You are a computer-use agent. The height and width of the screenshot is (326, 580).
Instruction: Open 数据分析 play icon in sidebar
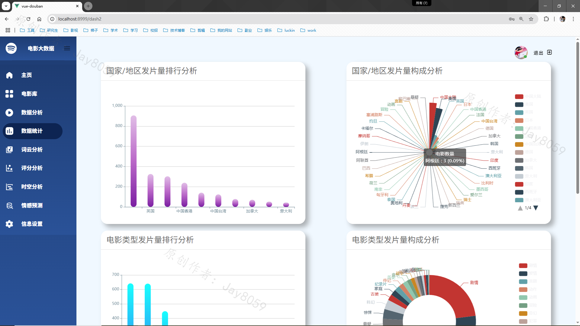[x=9, y=113]
